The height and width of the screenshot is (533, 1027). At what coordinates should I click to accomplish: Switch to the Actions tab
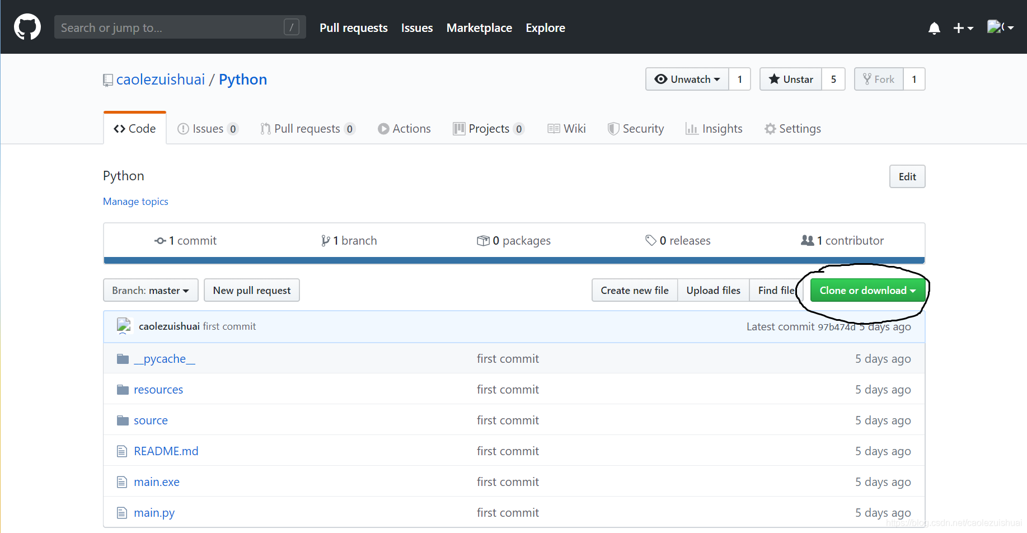404,129
